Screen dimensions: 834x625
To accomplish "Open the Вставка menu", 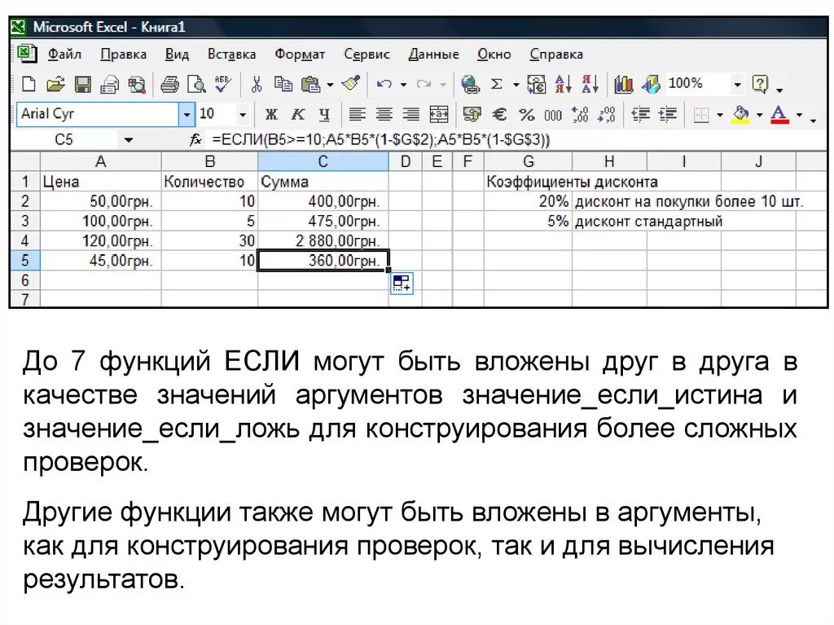I will click(x=231, y=55).
